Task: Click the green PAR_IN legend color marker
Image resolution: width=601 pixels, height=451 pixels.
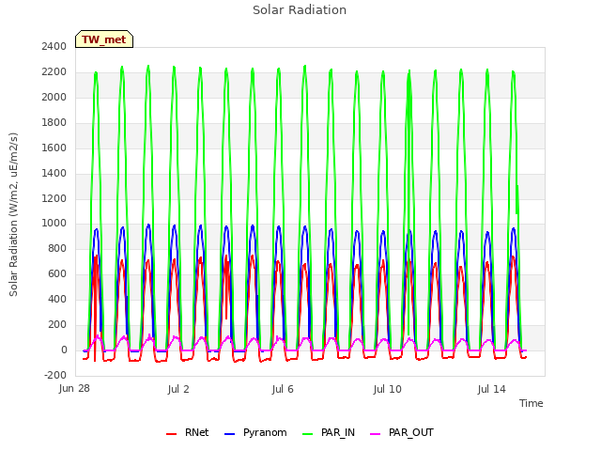Action: coord(308,434)
